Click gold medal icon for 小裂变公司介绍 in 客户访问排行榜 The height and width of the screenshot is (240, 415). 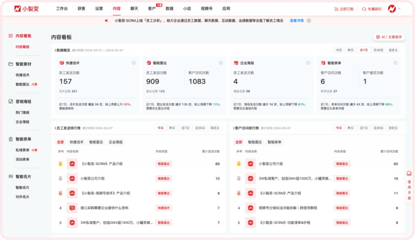(239, 164)
